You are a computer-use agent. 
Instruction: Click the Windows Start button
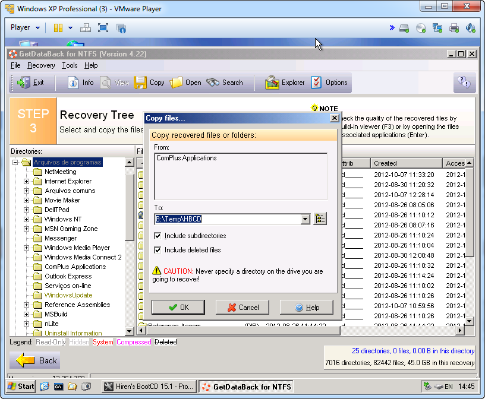tap(21, 387)
